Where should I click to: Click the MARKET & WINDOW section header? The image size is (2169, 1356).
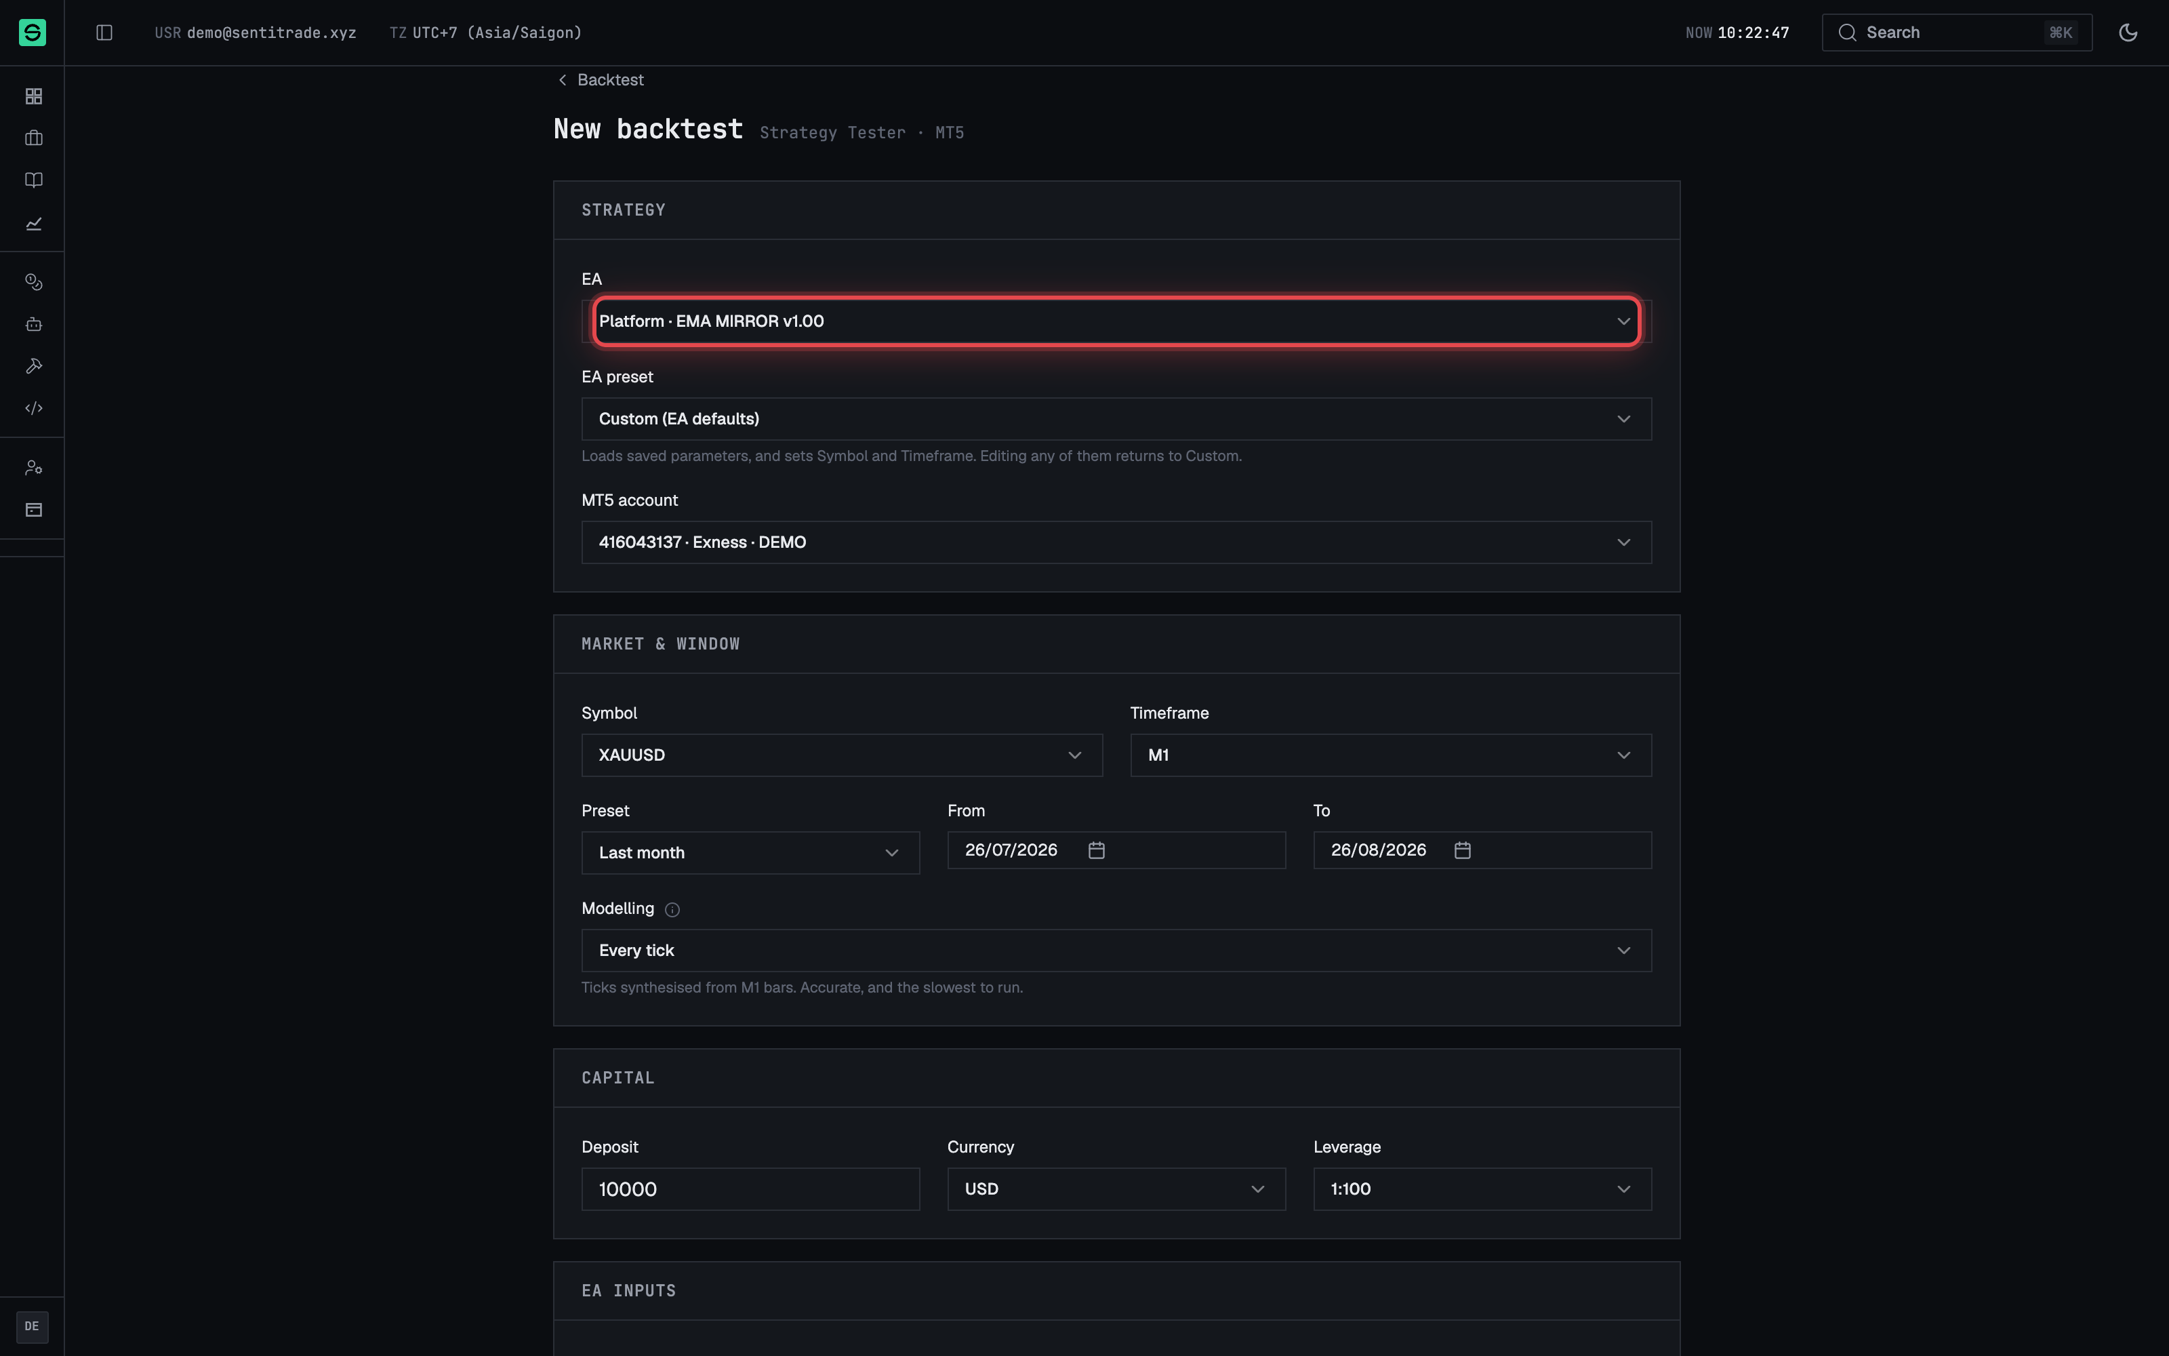click(661, 644)
